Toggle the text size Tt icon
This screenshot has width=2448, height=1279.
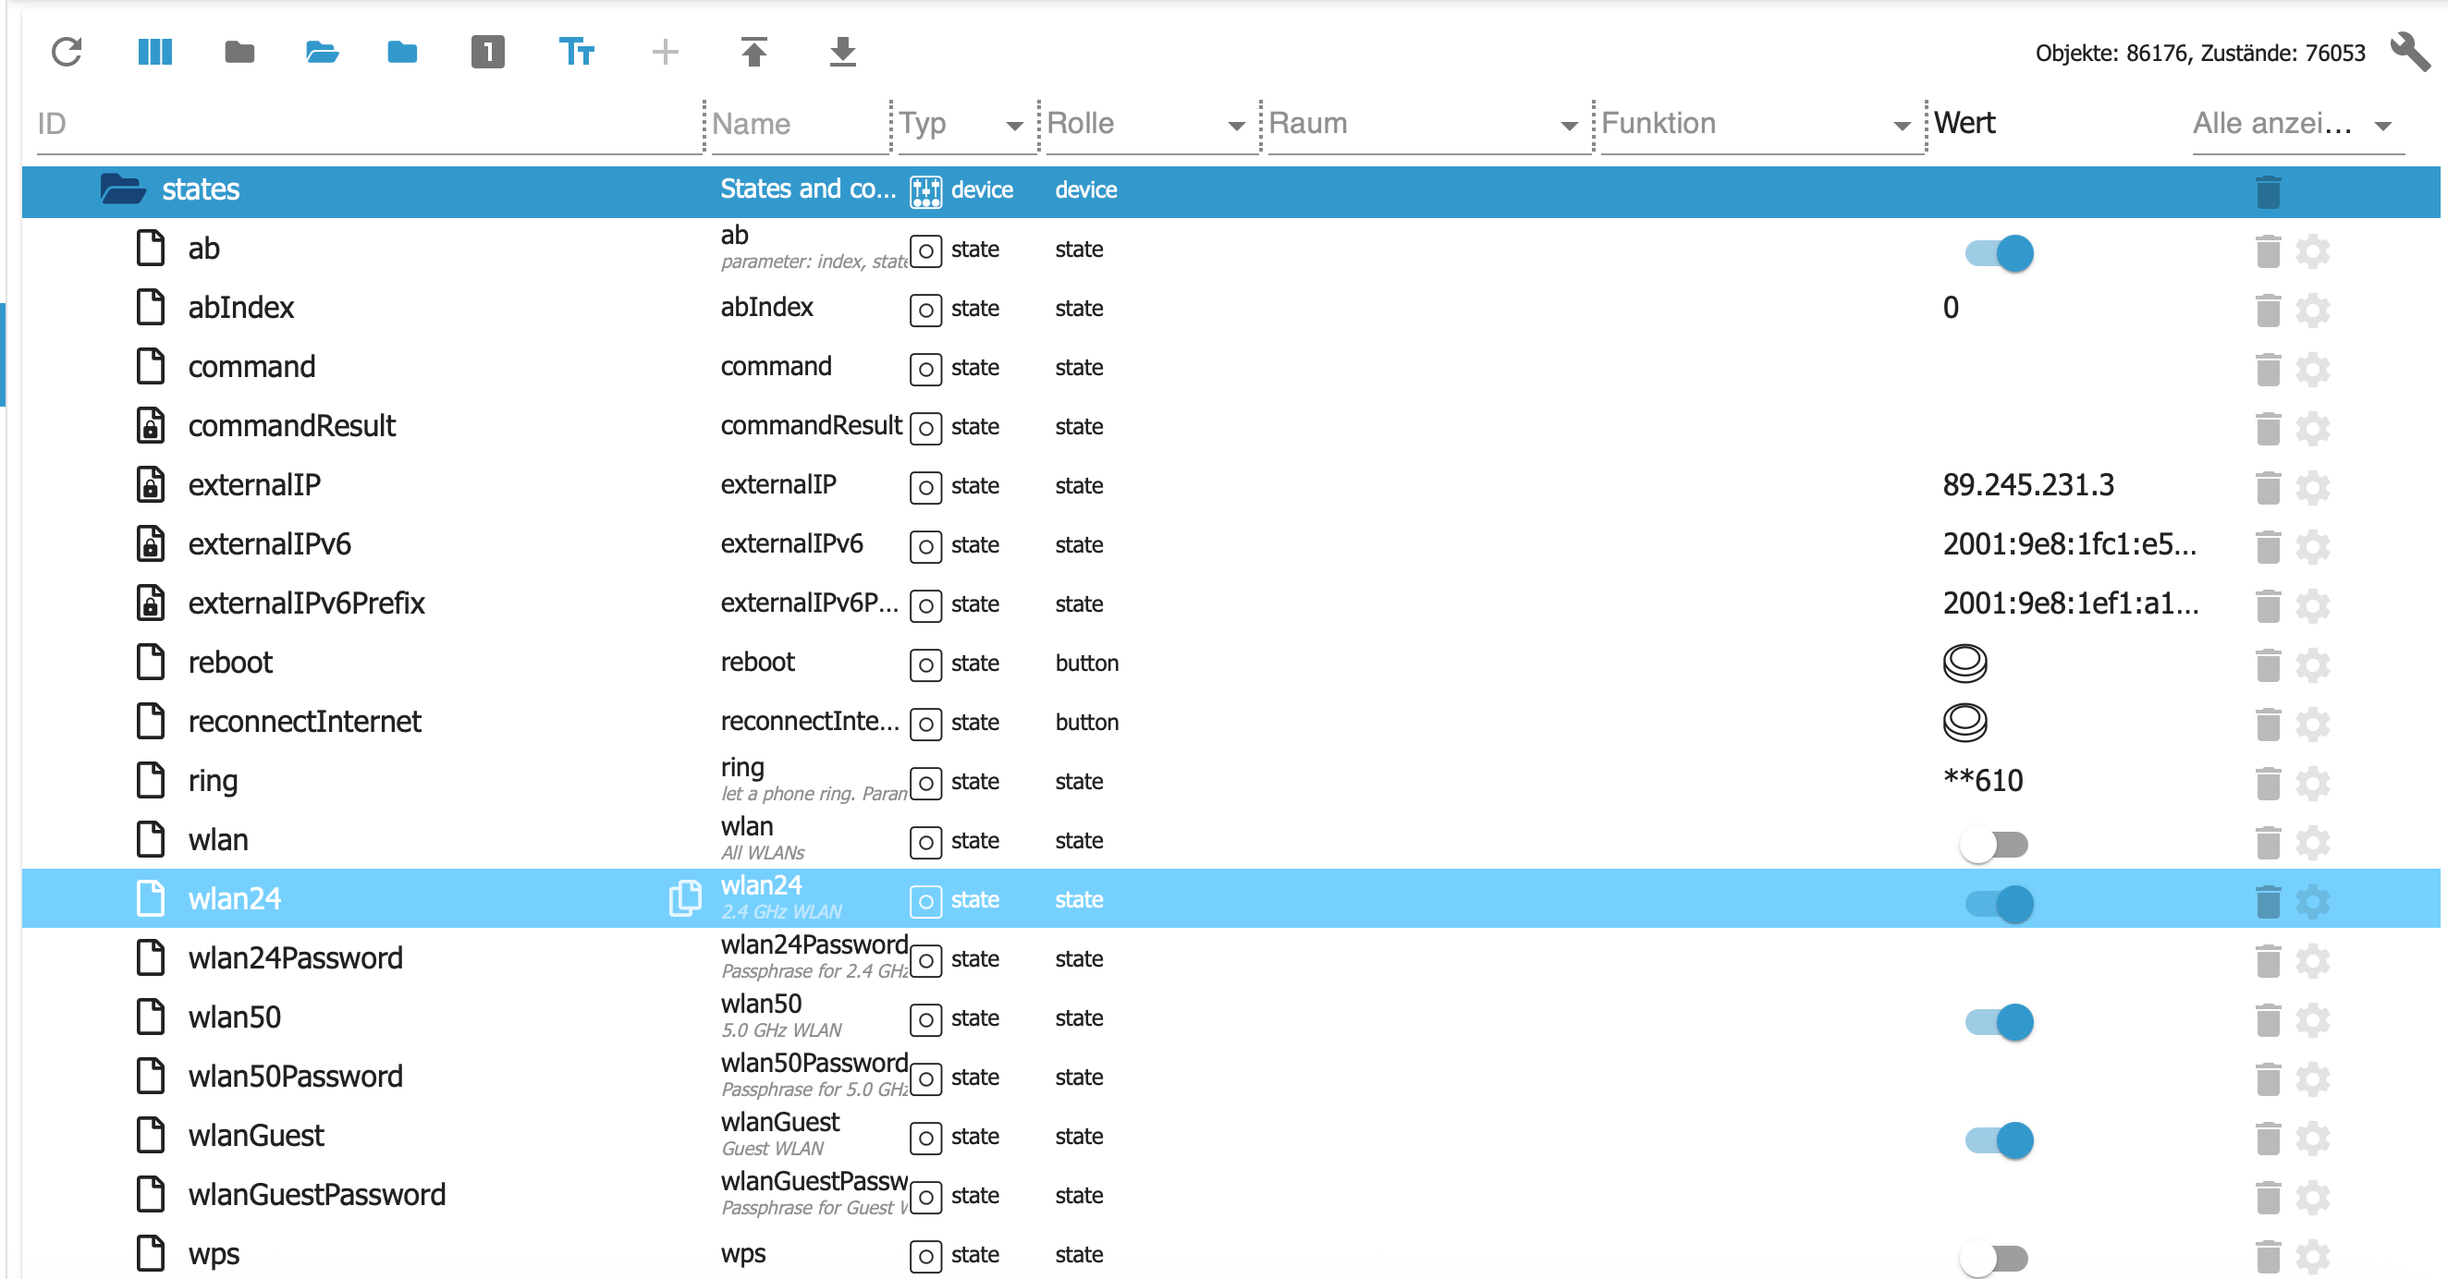click(x=576, y=52)
